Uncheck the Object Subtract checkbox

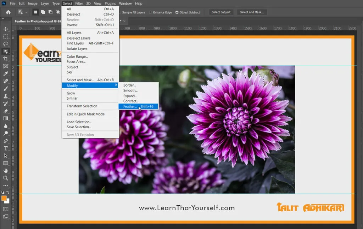(x=177, y=12)
